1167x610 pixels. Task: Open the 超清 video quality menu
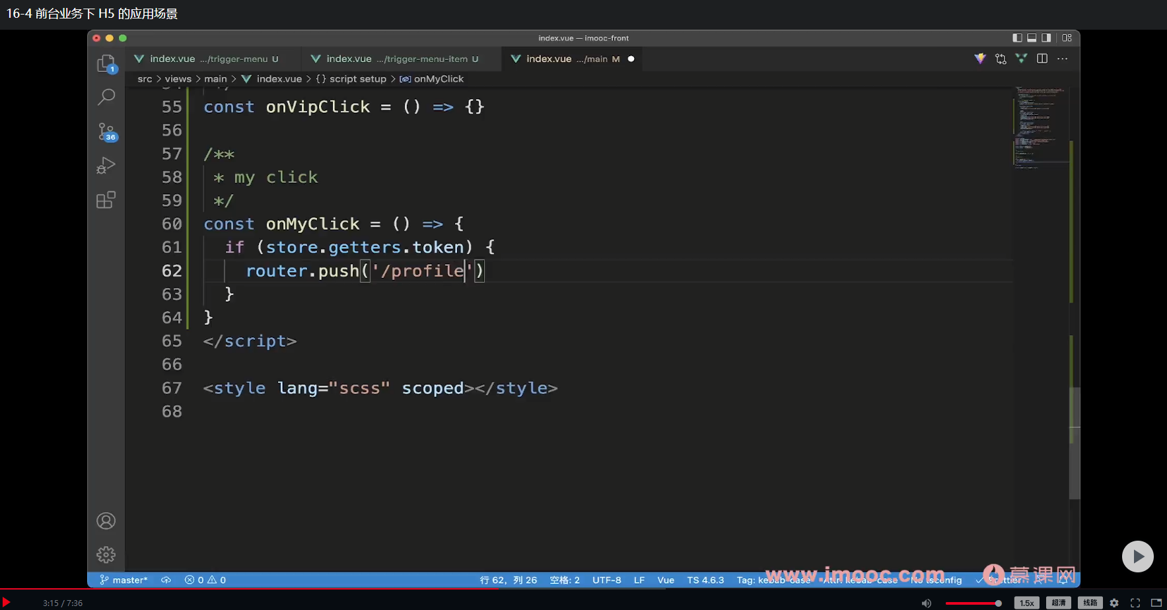point(1058,603)
